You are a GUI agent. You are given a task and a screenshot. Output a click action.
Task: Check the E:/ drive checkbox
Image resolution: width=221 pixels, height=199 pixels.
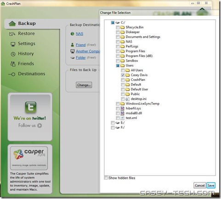pos(113,123)
